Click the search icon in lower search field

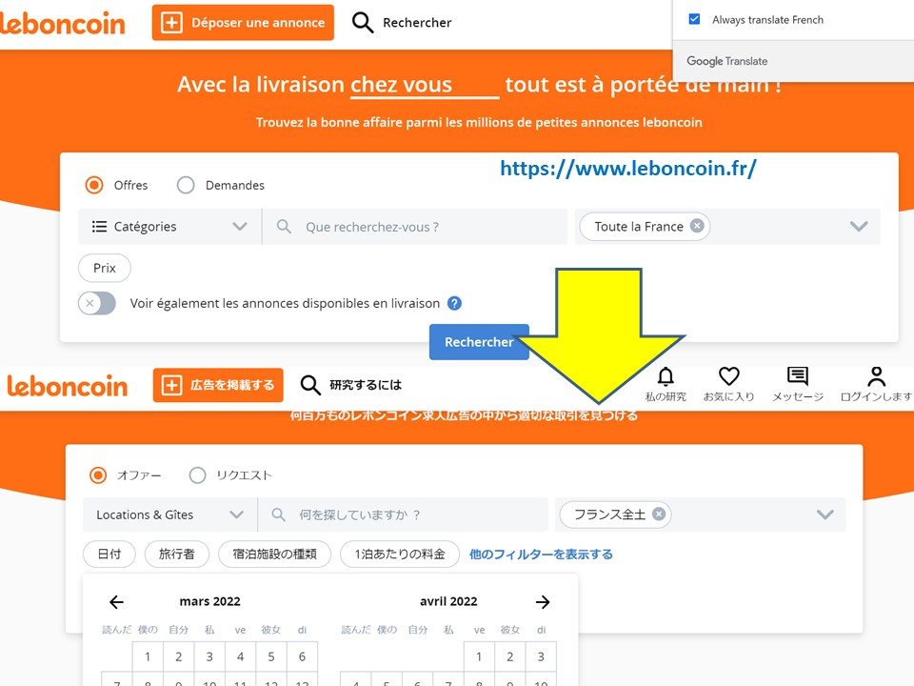[x=279, y=514]
